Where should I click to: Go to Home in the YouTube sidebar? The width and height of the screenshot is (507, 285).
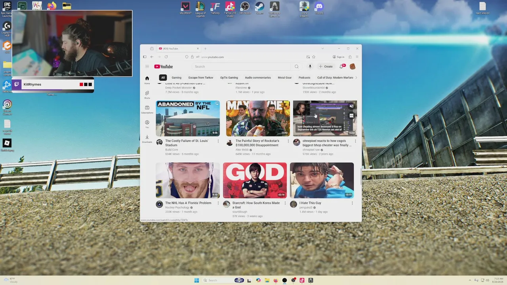coord(147,80)
